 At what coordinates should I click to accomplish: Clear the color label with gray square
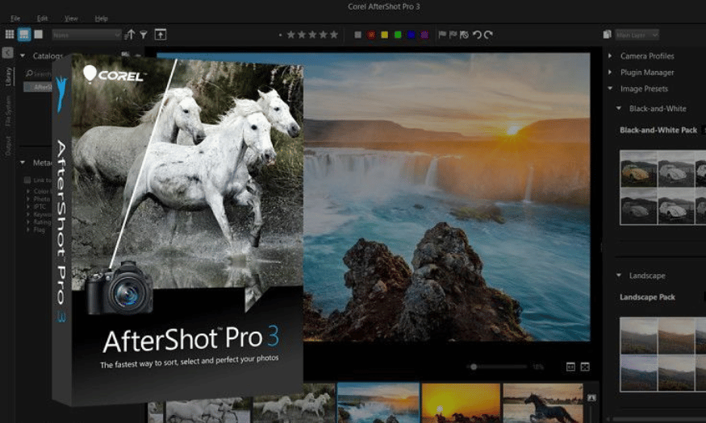(358, 35)
